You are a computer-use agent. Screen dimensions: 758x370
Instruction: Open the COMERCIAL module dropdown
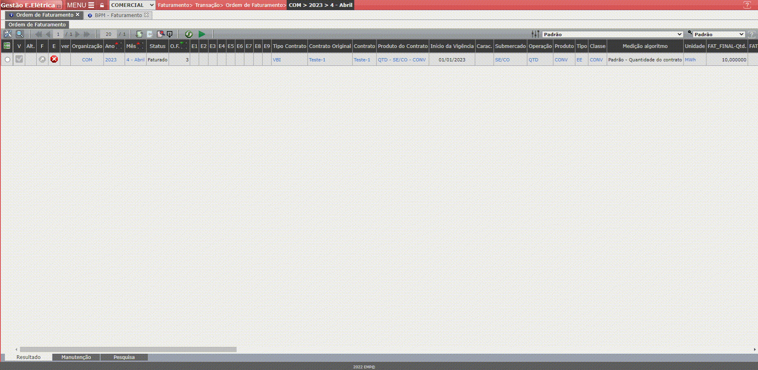[132, 5]
